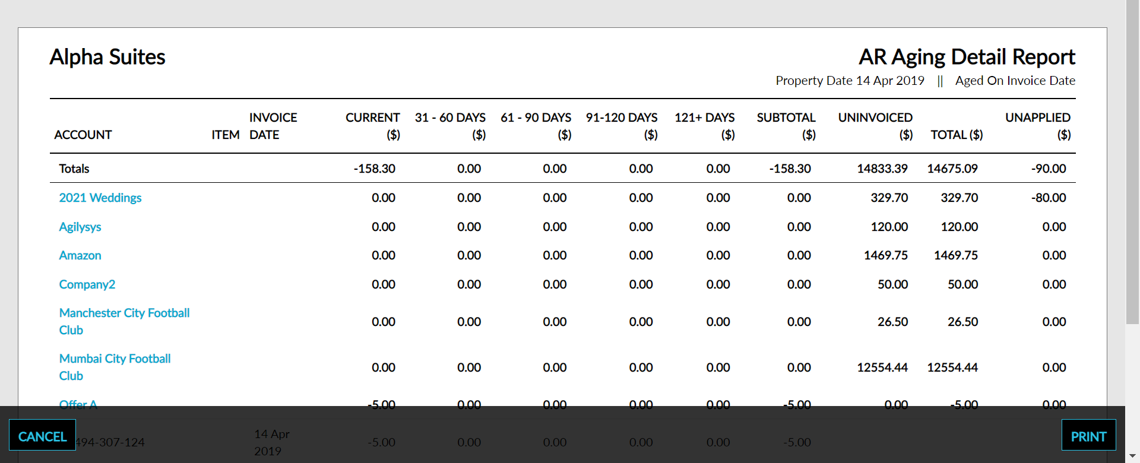Click the Print button
1140x463 pixels.
pyautogui.click(x=1088, y=436)
